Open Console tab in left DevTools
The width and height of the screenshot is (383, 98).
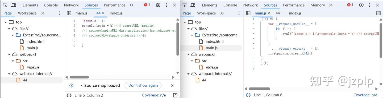coord(51,5)
